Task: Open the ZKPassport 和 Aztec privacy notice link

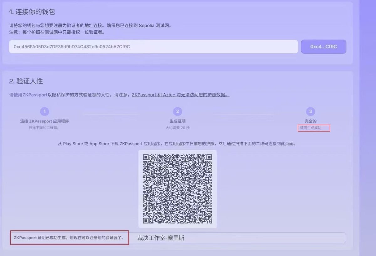Action: 180,95
